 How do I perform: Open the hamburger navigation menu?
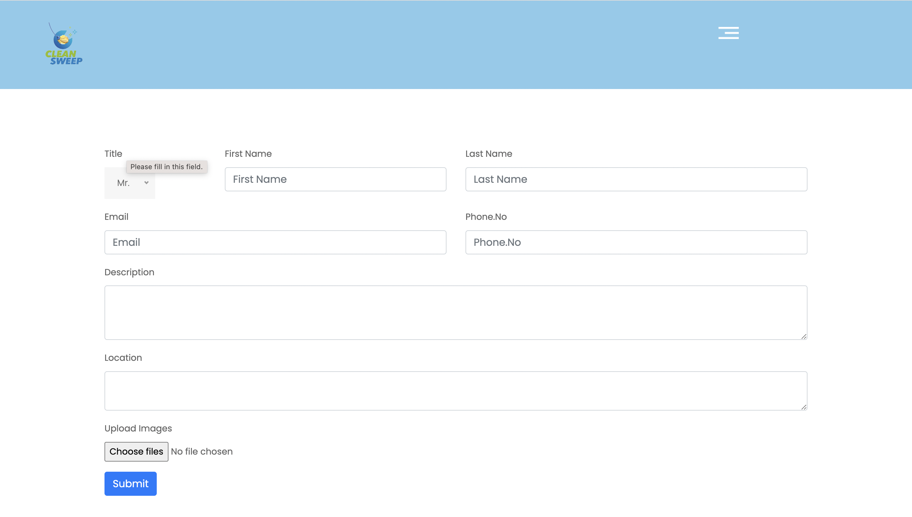pyautogui.click(x=728, y=33)
